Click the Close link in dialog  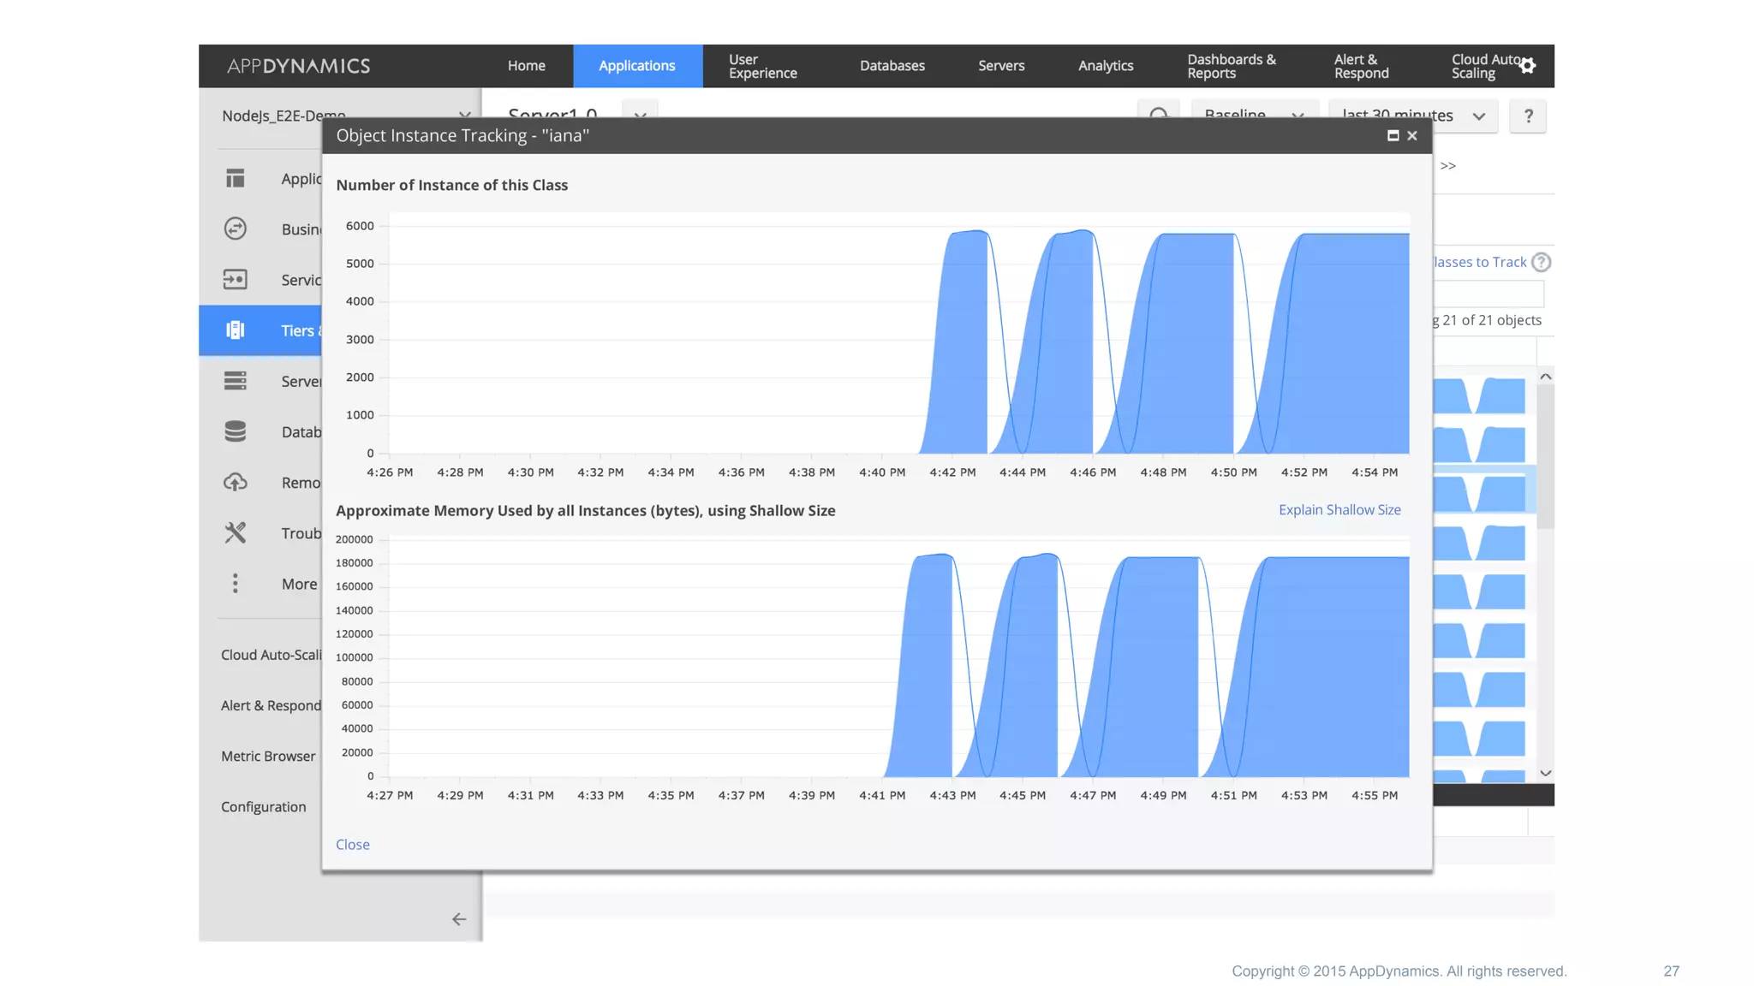point(352,845)
